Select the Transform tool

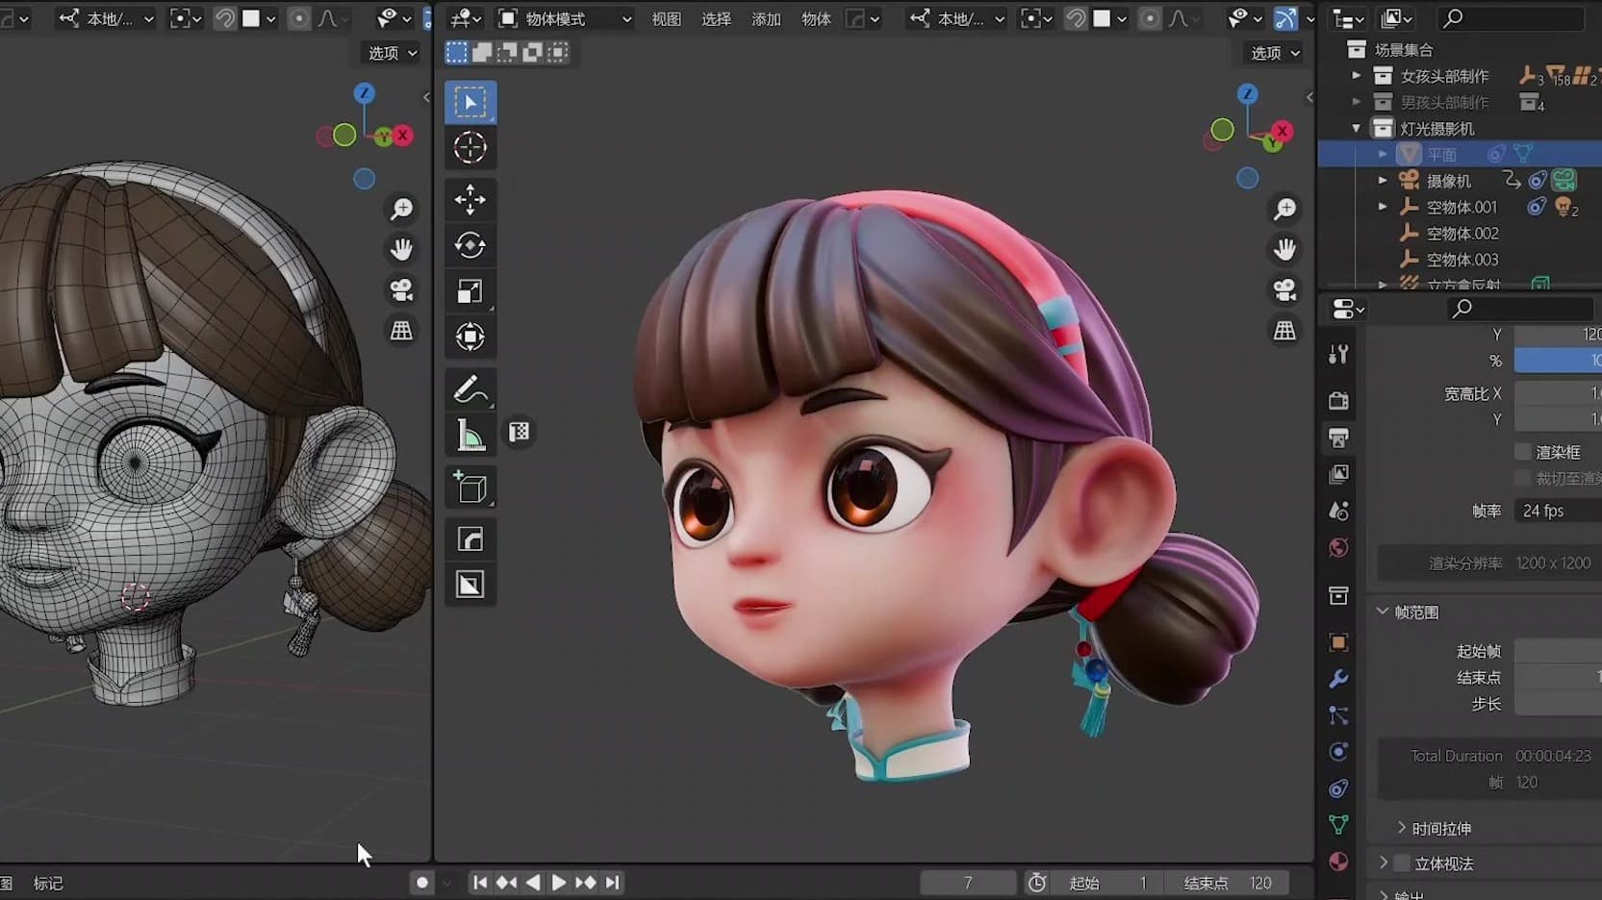pyautogui.click(x=470, y=337)
